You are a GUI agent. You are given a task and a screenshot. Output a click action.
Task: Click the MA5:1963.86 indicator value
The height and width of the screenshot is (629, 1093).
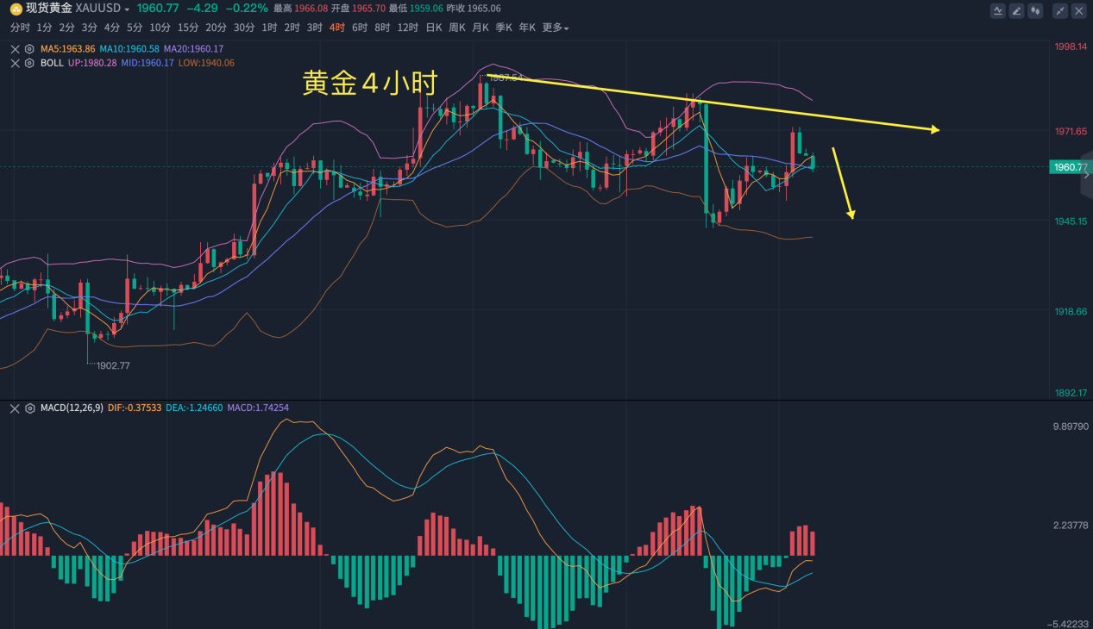coord(67,49)
